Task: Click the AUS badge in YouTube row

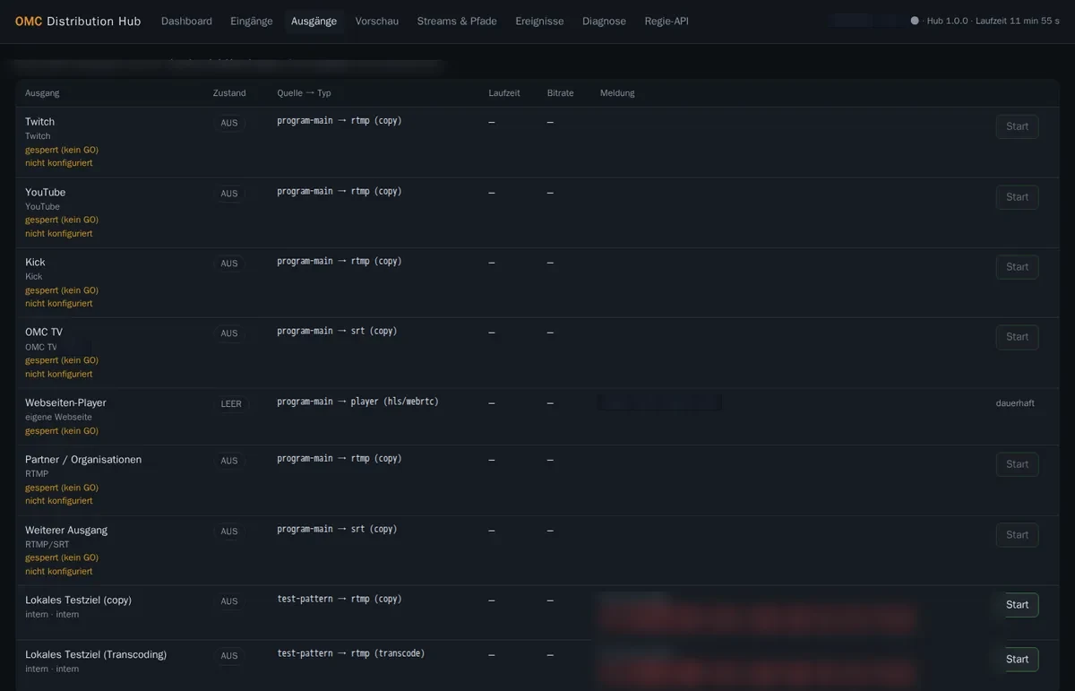Action: coord(229,194)
